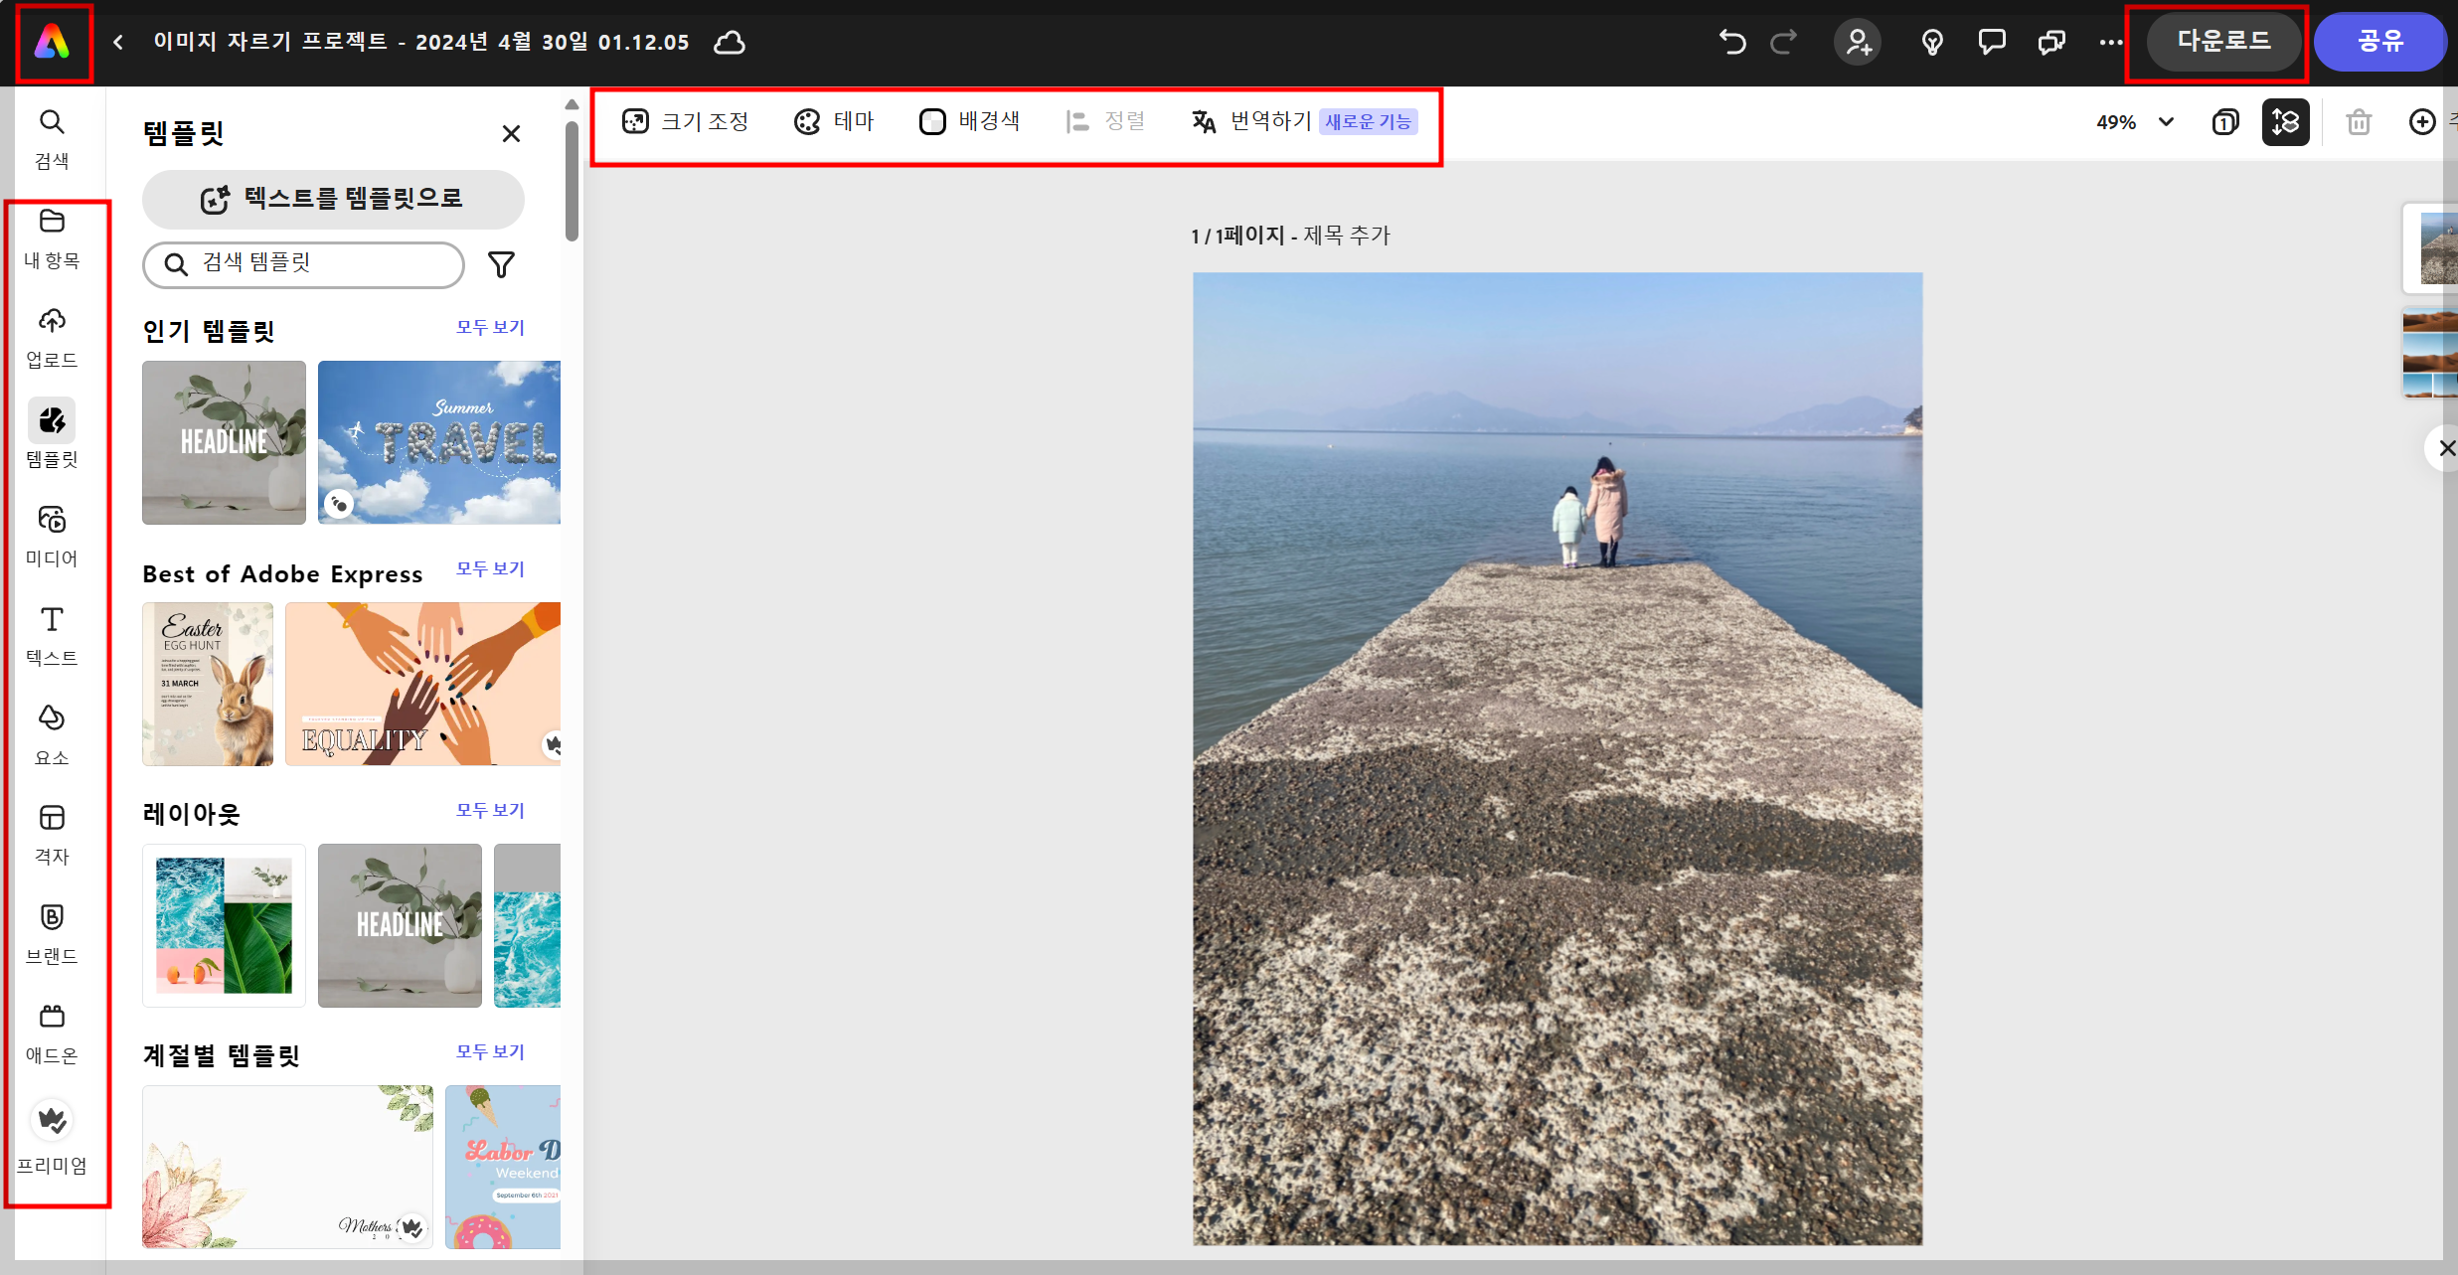Close the right-side panel X
This screenshot has width=2458, height=1275.
pyautogui.click(x=2445, y=448)
